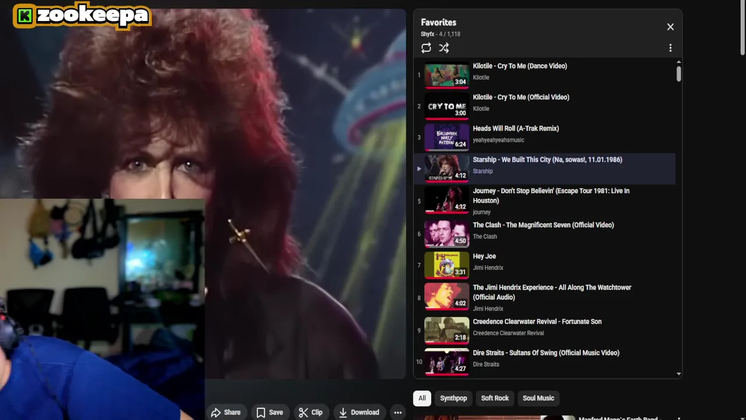Select the Soft Rock filter chip
This screenshot has height=420, width=746.
click(x=495, y=398)
